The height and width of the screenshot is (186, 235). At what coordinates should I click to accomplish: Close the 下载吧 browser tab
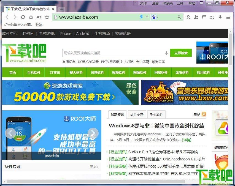coord(53,9)
